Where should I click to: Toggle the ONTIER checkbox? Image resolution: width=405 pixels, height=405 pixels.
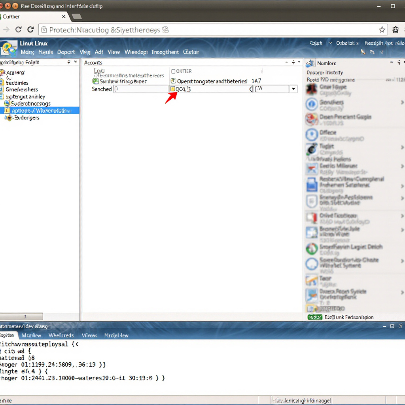(x=173, y=71)
